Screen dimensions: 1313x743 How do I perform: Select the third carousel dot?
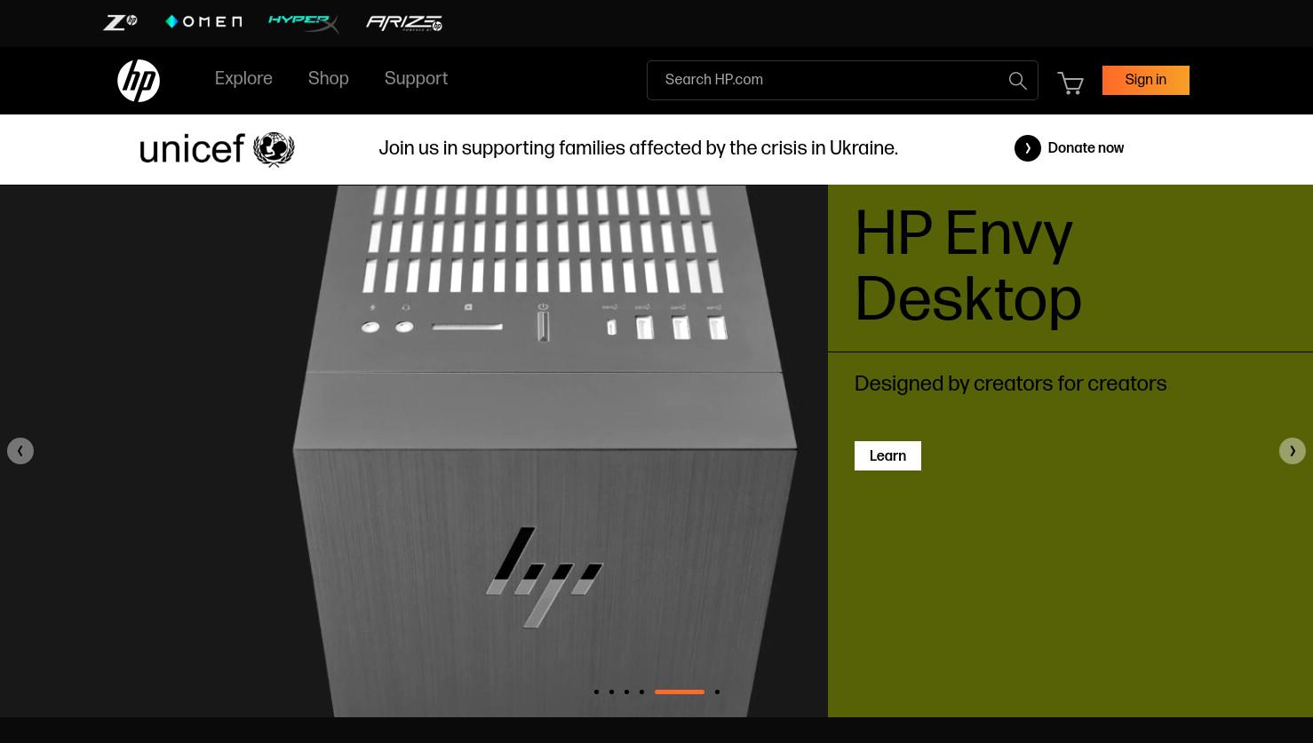point(626,692)
